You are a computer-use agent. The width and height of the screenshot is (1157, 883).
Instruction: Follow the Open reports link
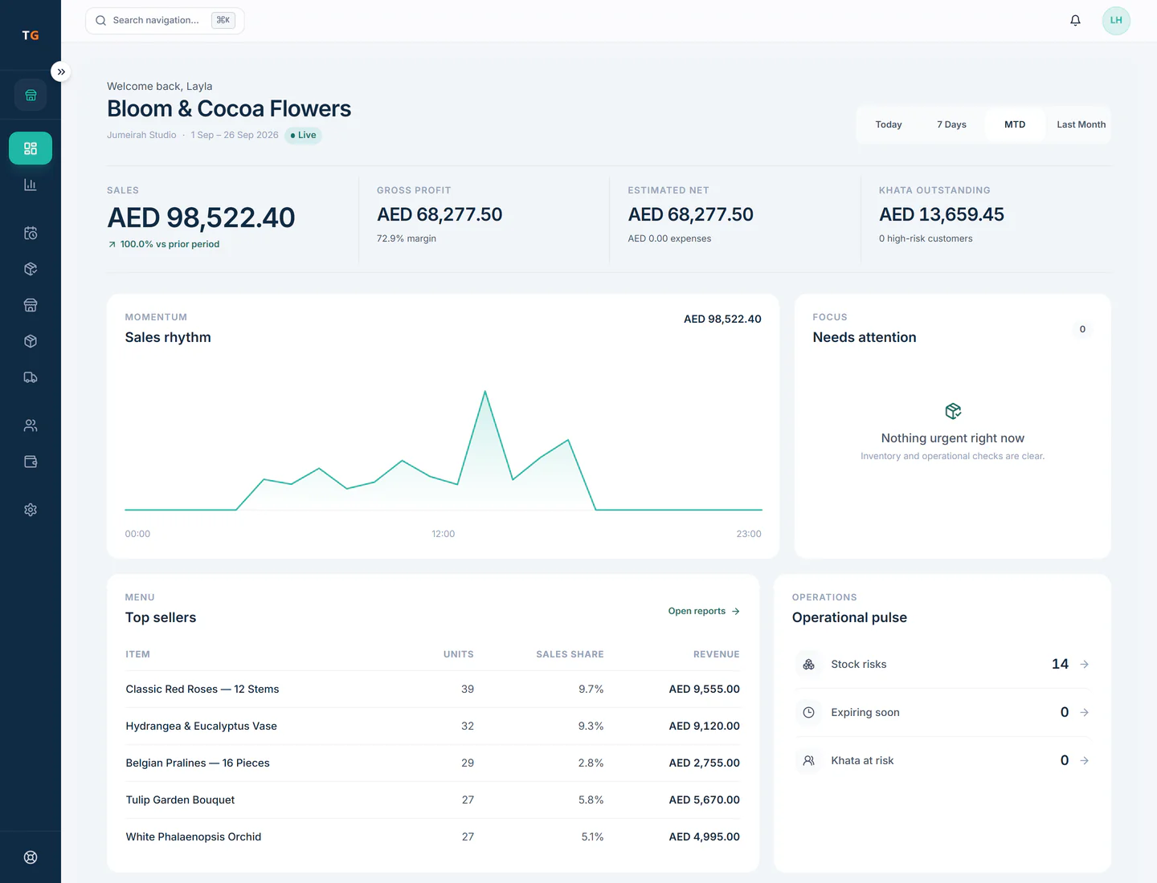tap(704, 611)
